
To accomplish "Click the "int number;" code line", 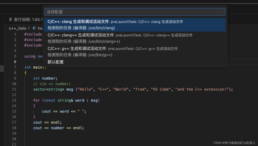I will pos(45,78).
